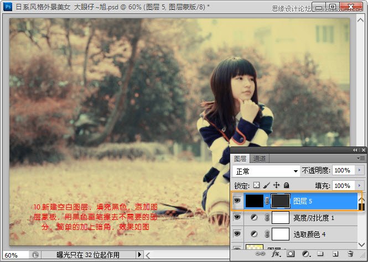368x262 pixels.
Task: Switch to the 图层 tab
Action: [x=240, y=159]
